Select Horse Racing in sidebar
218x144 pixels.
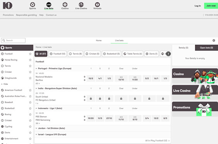coord(11,60)
